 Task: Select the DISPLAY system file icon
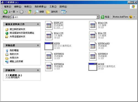49,26
